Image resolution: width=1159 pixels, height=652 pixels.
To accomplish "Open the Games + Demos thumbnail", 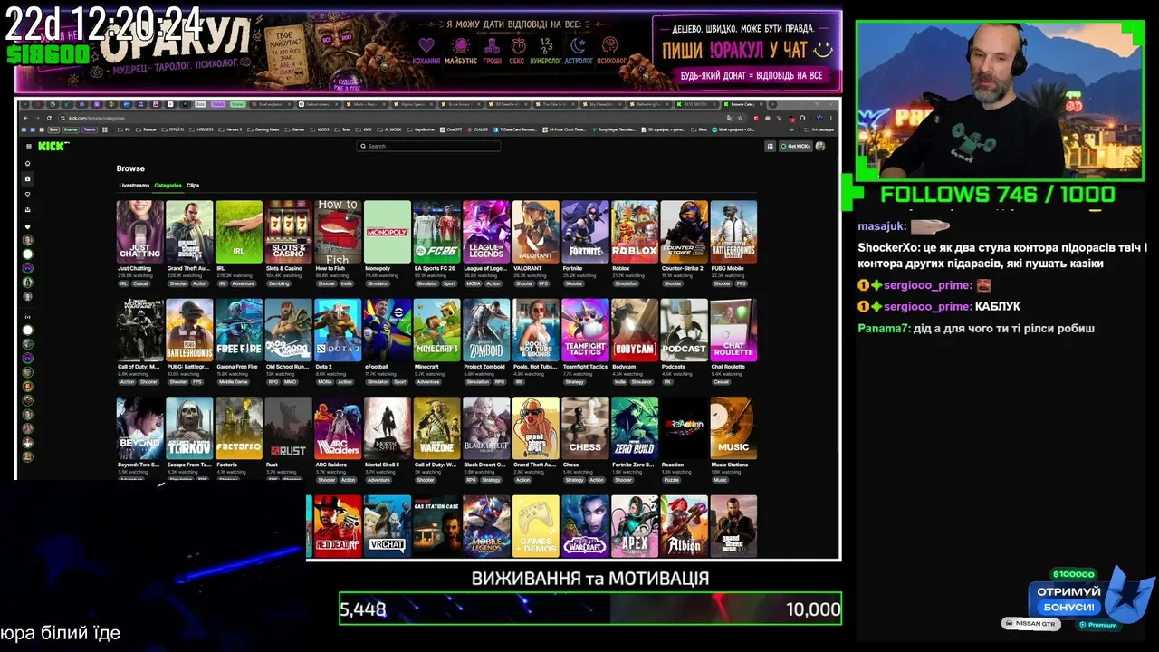I will click(x=535, y=526).
